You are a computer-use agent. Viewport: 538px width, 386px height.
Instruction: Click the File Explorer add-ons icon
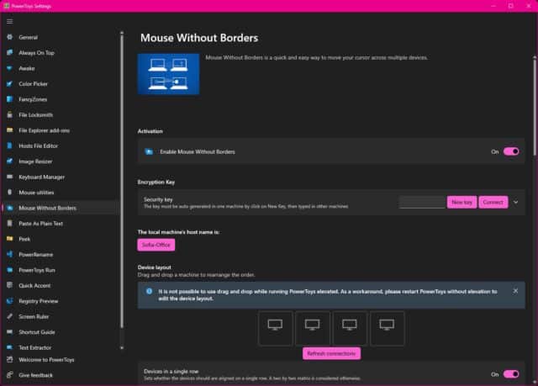[9, 130]
